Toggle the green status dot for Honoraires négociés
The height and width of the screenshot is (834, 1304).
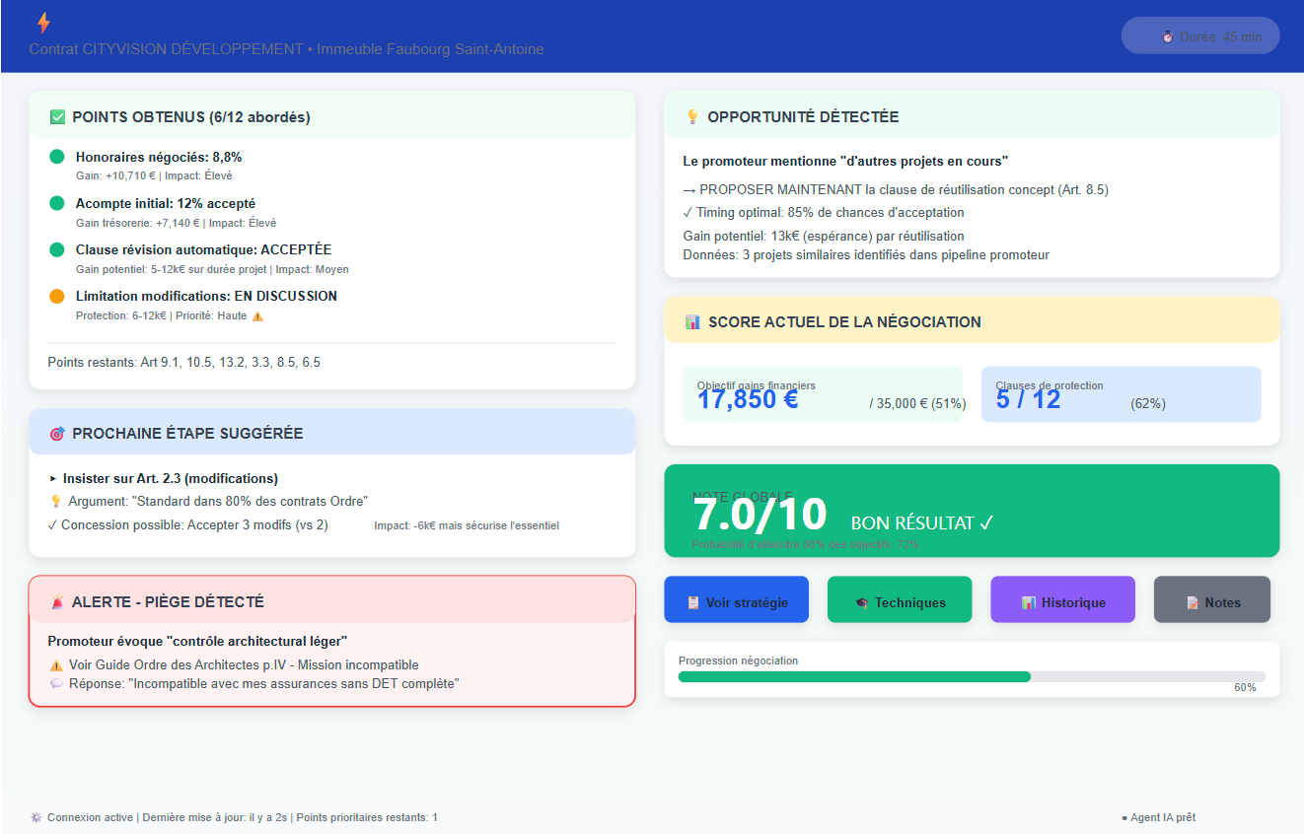pyautogui.click(x=56, y=157)
